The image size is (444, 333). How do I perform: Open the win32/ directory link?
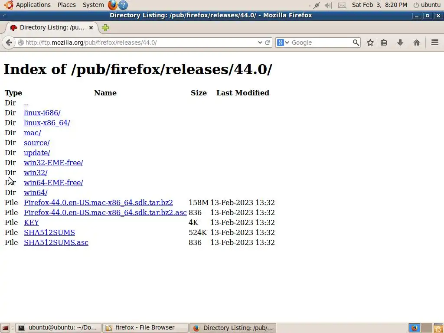(x=36, y=173)
